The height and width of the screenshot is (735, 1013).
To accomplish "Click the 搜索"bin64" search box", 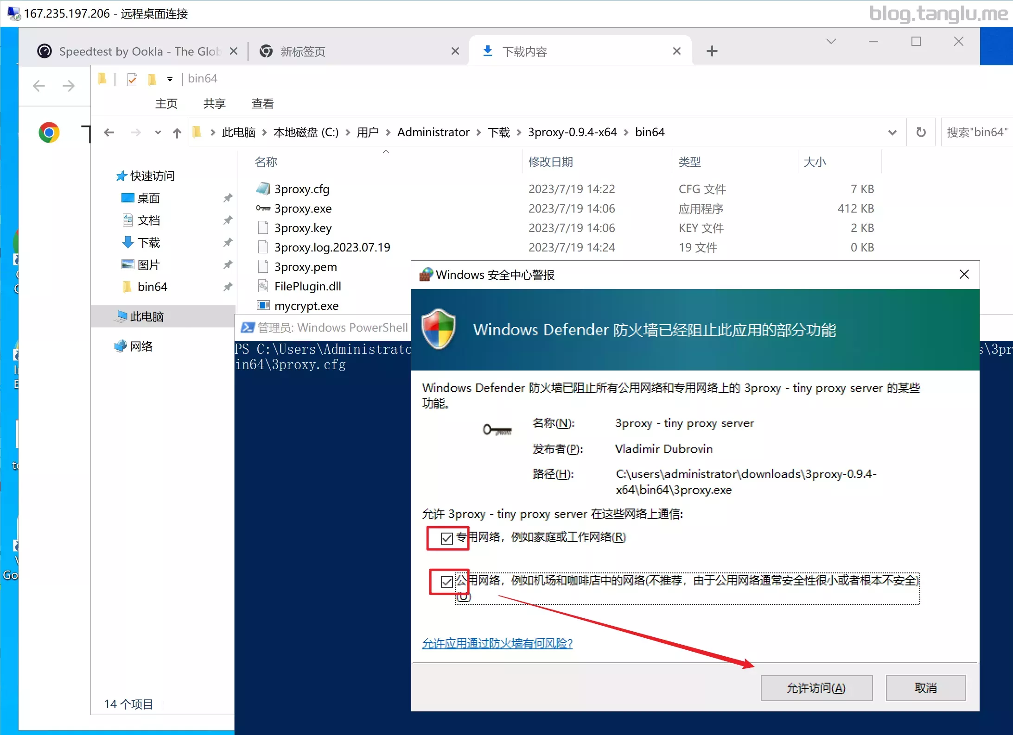I will 977,132.
